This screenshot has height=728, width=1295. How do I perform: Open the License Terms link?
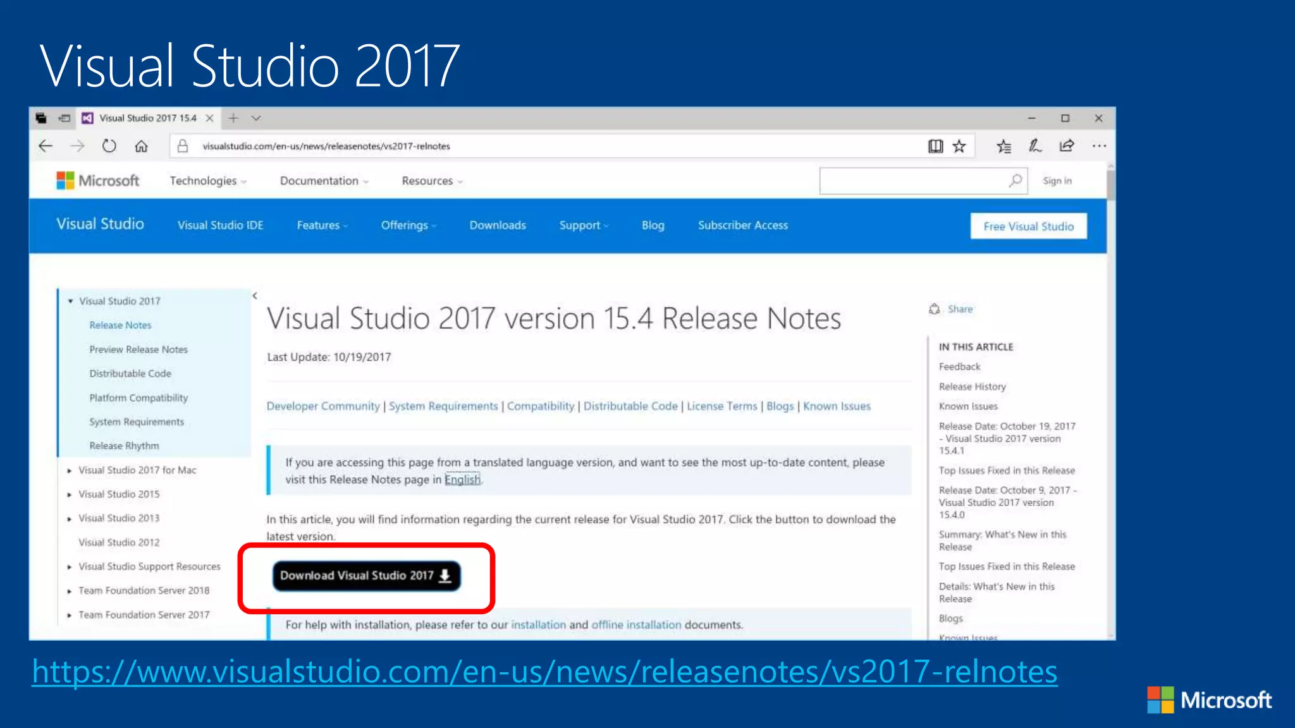(x=721, y=406)
